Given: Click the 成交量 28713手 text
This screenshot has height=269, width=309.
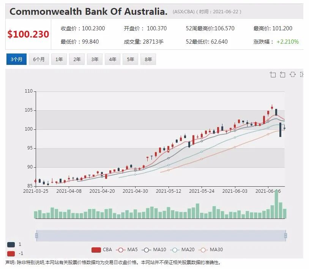Looking at the screenshot, I should 143,42.
